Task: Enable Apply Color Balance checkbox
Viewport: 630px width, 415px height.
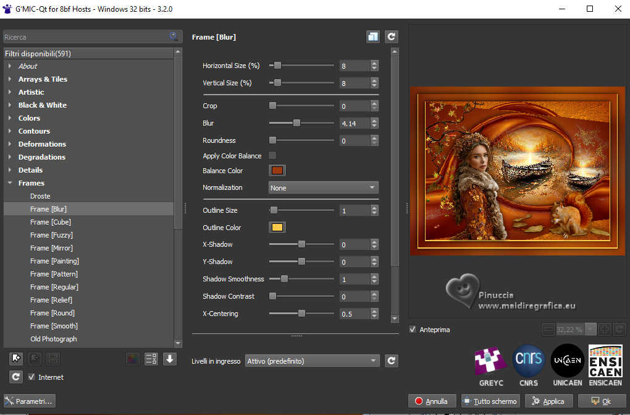Action: coord(272,155)
